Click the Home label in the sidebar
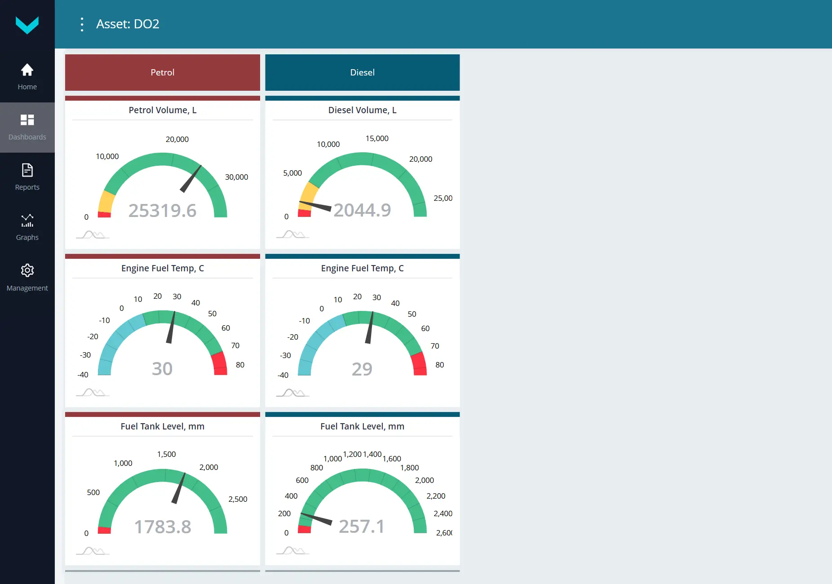The image size is (832, 584). point(27,87)
